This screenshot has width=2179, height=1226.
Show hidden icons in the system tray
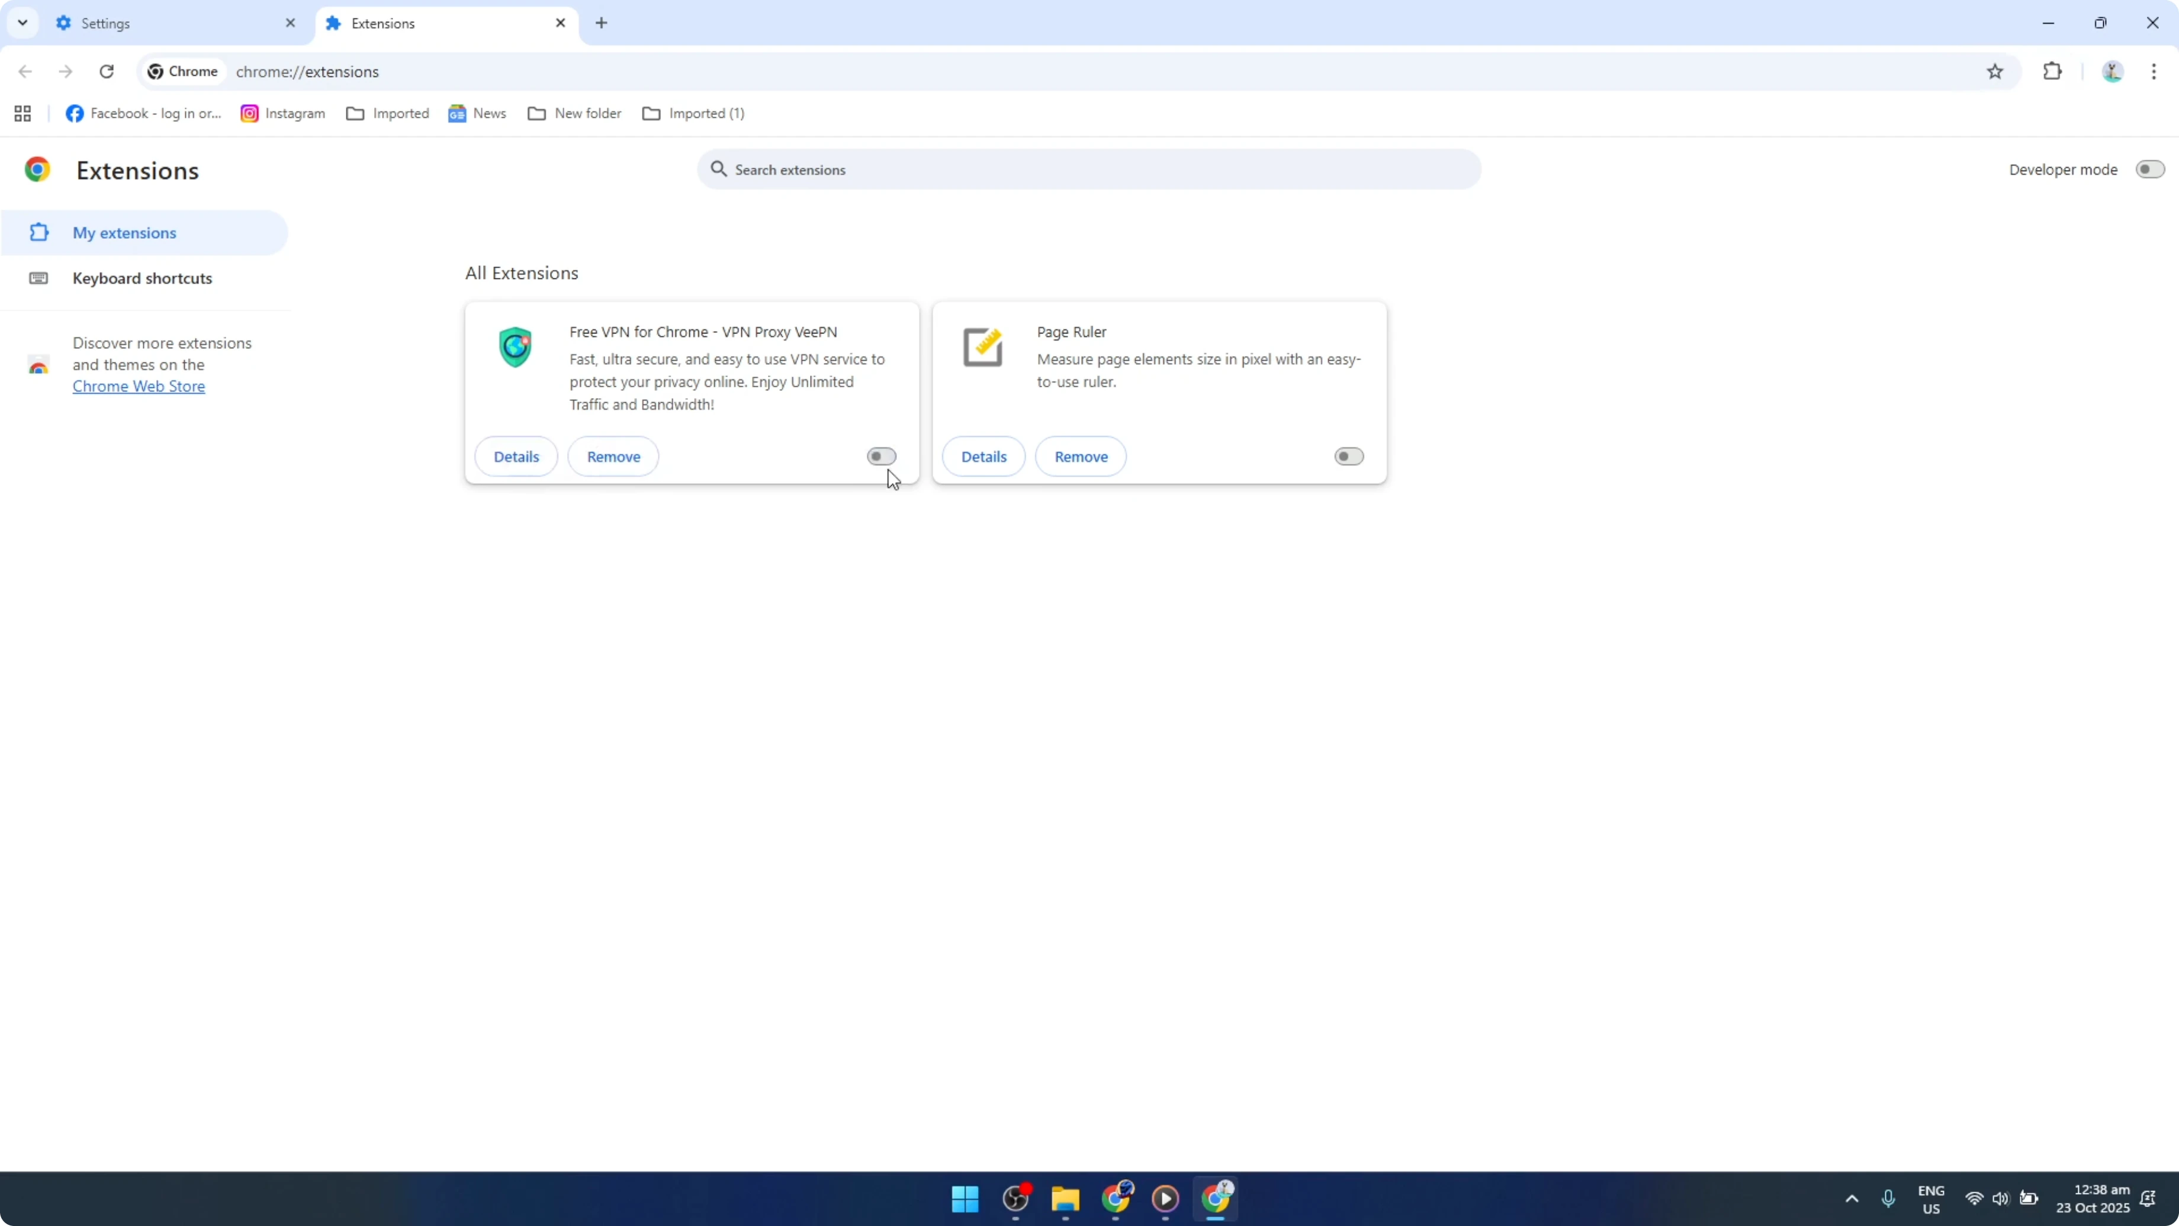coord(1851,1199)
